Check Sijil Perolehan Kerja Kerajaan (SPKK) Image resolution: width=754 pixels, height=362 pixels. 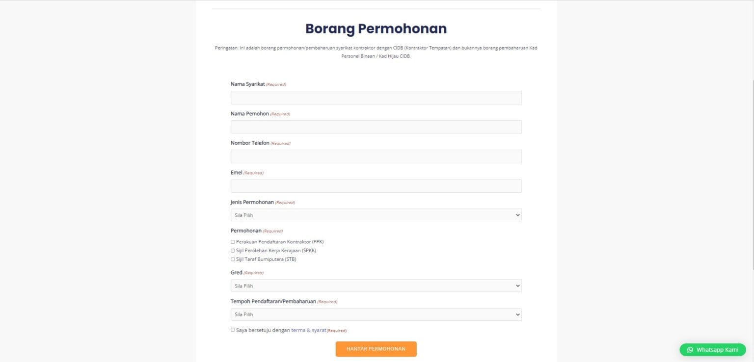point(233,250)
